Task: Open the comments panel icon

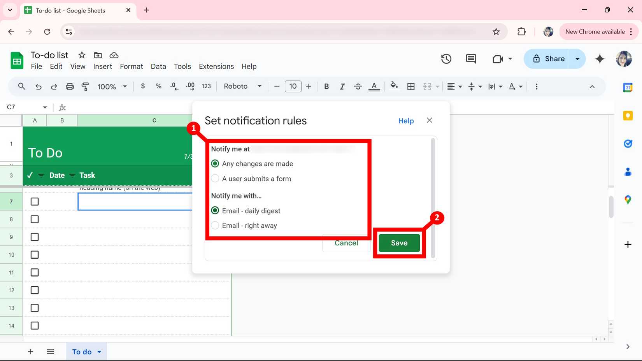Action: point(471,59)
